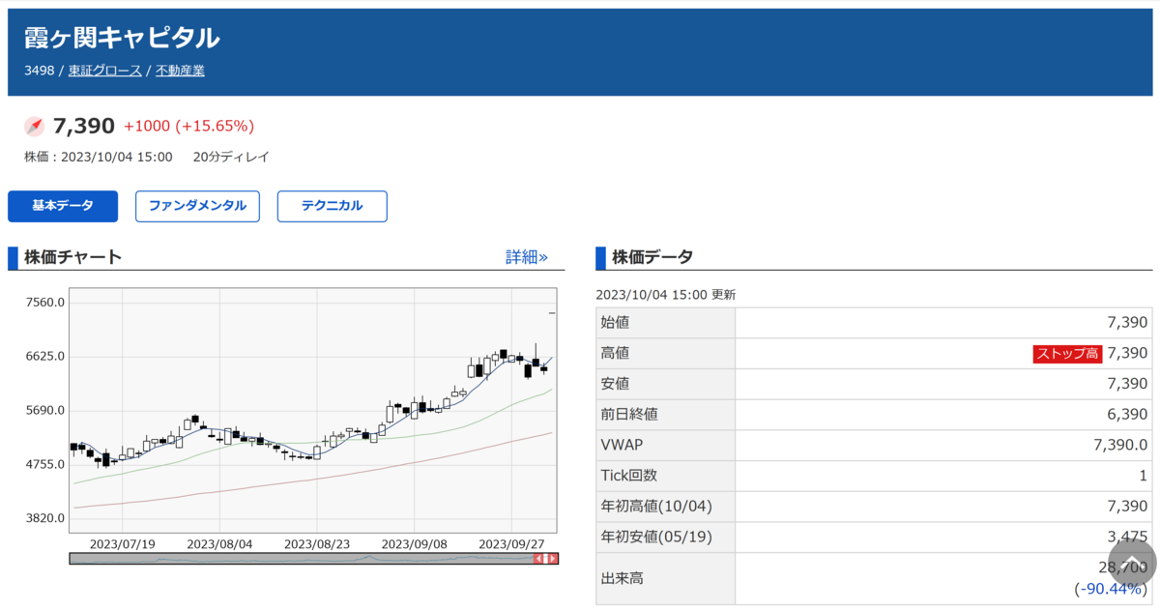Click the Tick回数 row label
The width and height of the screenshot is (1160, 611).
[628, 476]
